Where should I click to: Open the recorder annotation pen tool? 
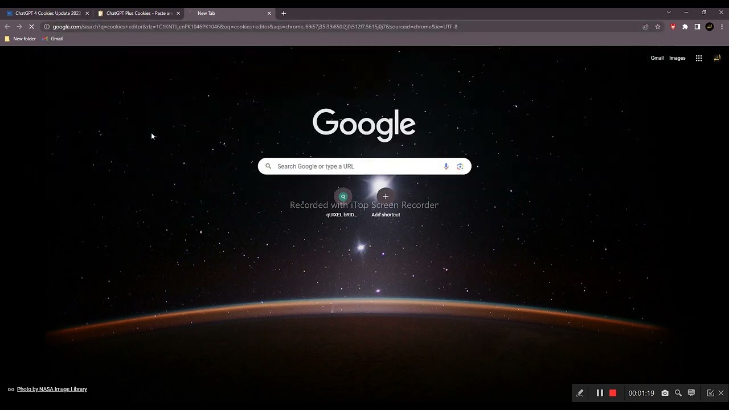coord(580,393)
